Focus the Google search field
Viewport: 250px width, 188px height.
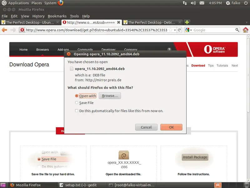pyautogui.click(x=214, y=30)
